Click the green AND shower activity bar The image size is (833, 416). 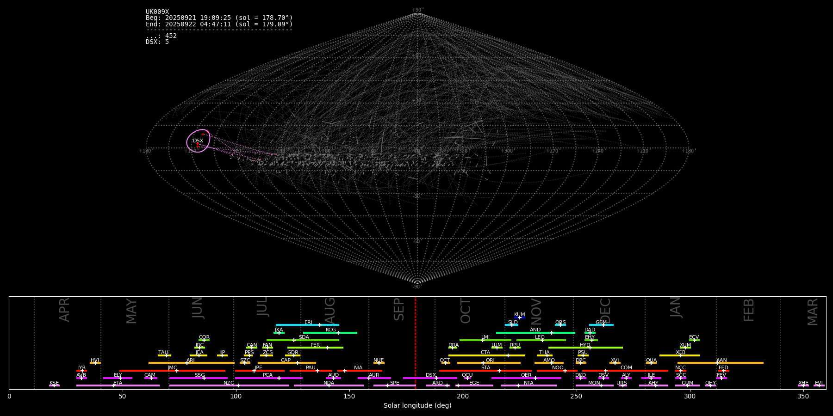(x=535, y=332)
